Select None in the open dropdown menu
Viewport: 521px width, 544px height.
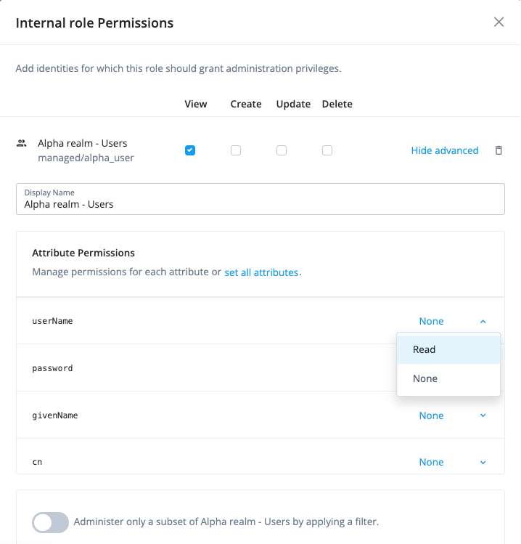point(448,378)
